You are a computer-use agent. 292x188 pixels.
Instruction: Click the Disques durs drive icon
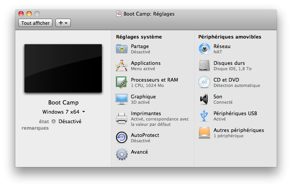[204, 66]
